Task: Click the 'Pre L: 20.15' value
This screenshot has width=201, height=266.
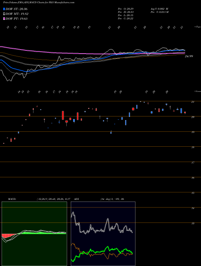Action: click(x=126, y=15)
